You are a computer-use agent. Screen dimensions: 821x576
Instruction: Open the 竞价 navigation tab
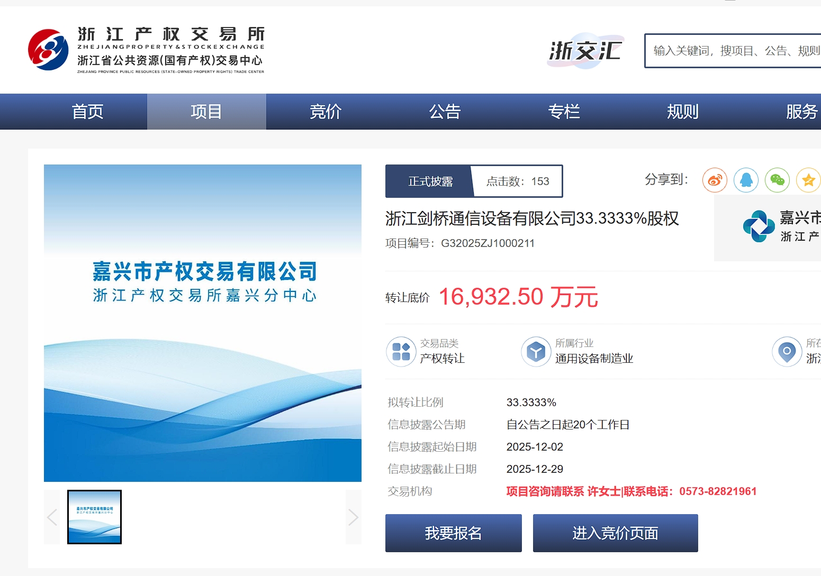point(326,112)
